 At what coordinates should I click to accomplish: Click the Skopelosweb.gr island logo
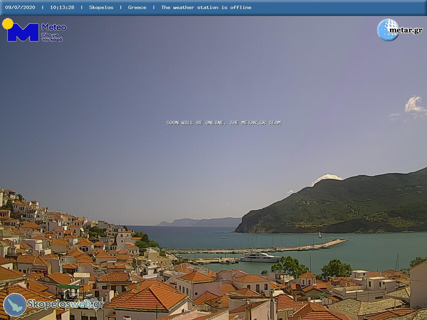[x=15, y=305]
